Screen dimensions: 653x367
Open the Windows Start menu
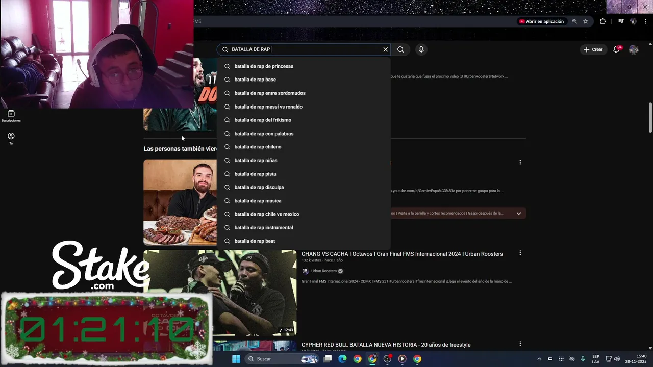(236, 359)
